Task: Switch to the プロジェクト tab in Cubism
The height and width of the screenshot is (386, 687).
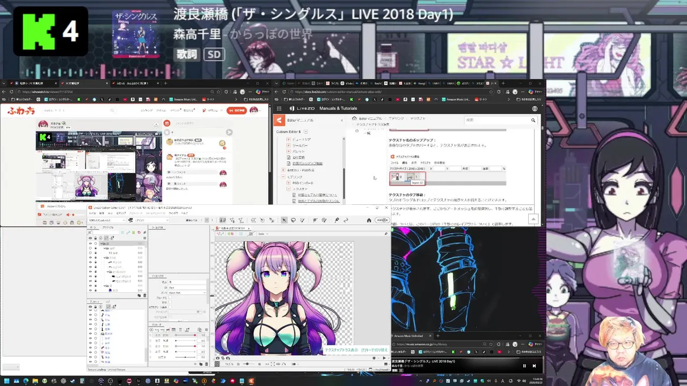Action: click(108, 227)
